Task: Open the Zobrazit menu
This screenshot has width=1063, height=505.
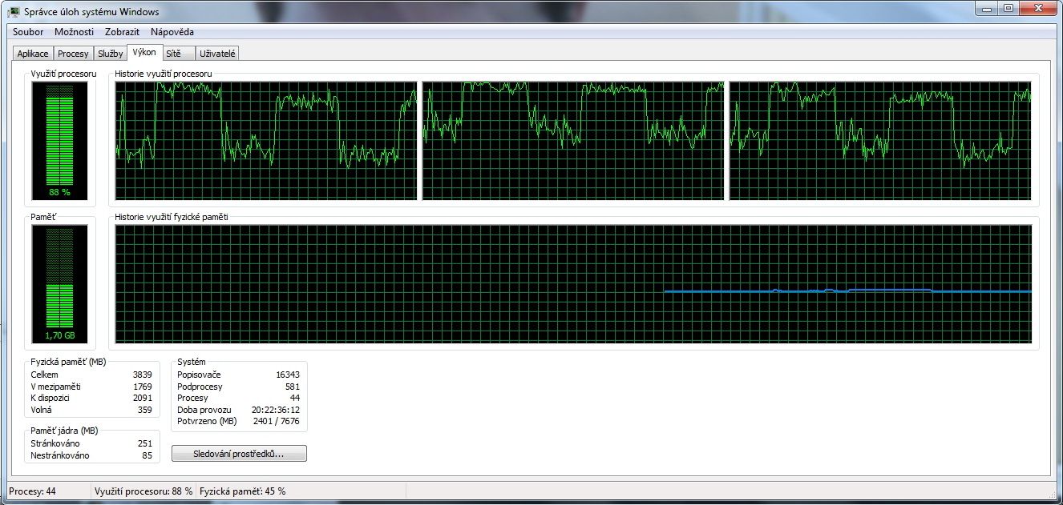Action: [122, 32]
